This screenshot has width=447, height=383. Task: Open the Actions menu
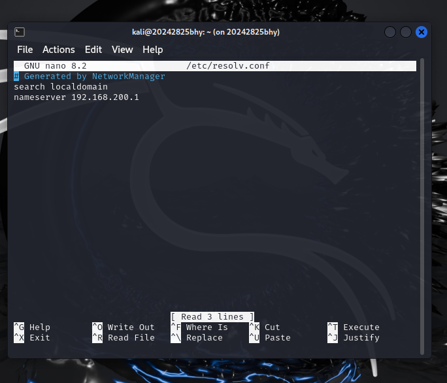point(58,50)
